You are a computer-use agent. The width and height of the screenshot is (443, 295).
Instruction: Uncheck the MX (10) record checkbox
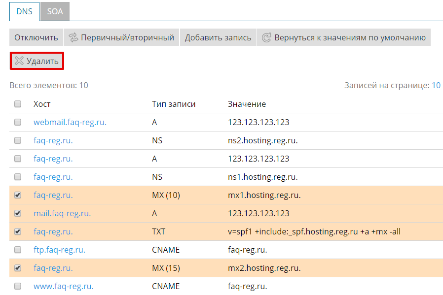click(x=18, y=195)
